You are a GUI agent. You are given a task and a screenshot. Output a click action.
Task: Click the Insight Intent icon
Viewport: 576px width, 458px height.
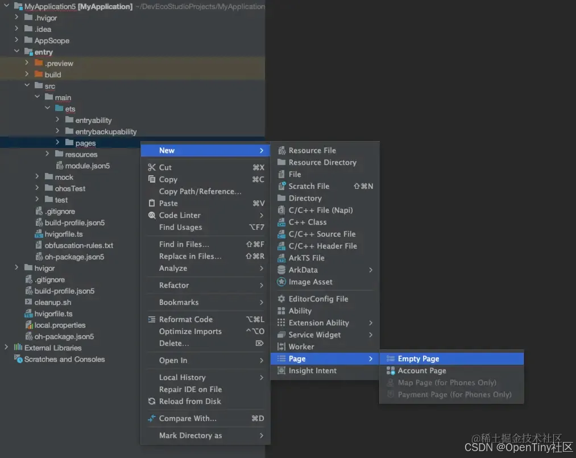(281, 370)
